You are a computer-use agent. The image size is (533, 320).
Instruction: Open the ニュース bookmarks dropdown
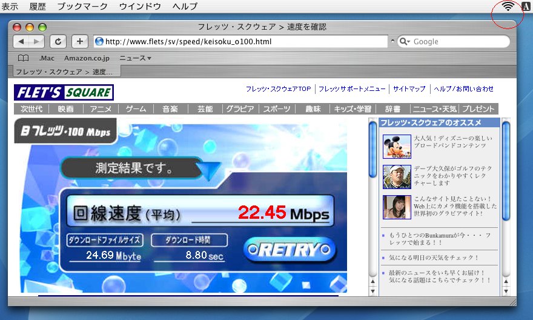135,58
